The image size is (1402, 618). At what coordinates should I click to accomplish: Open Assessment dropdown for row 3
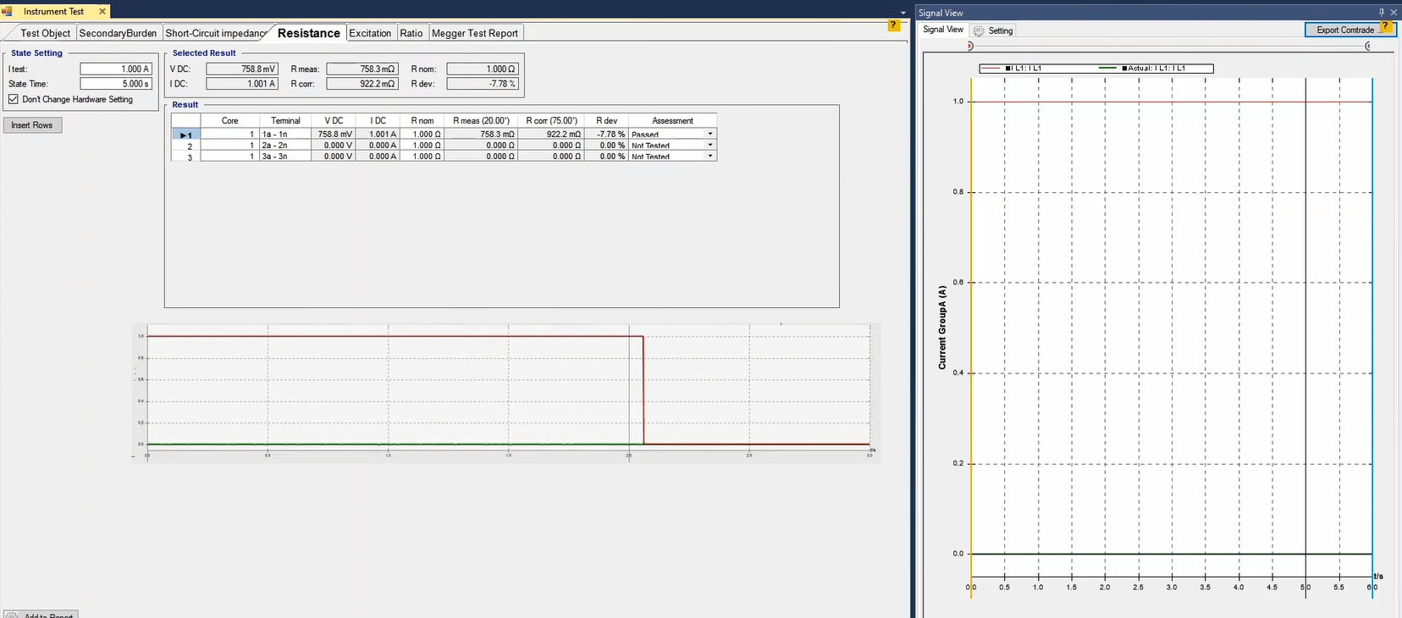709,156
